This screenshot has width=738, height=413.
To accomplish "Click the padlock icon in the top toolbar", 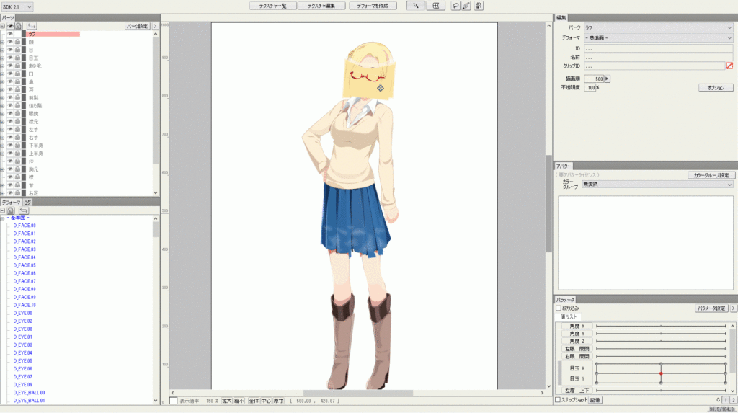I will pyautogui.click(x=477, y=6).
